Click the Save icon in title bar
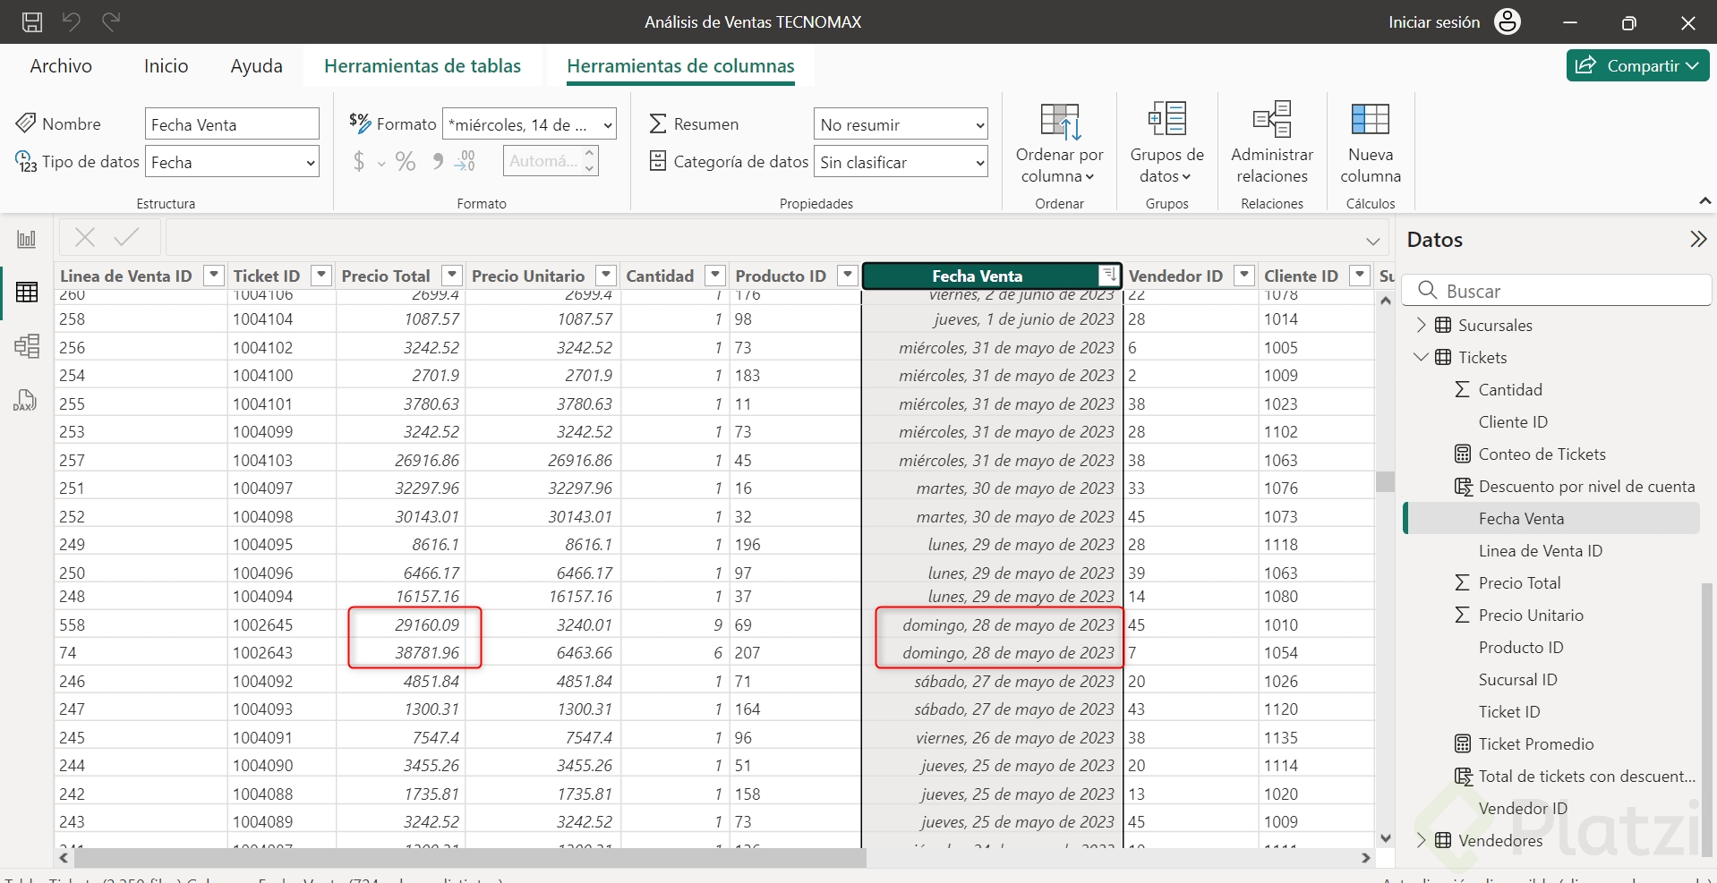1717x883 pixels. 32,22
